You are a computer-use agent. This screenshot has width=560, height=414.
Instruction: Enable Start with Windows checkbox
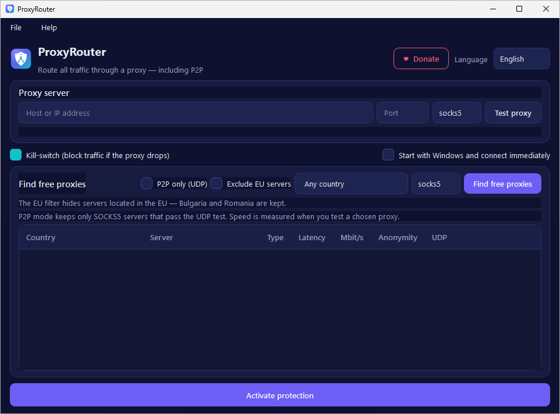click(x=388, y=155)
